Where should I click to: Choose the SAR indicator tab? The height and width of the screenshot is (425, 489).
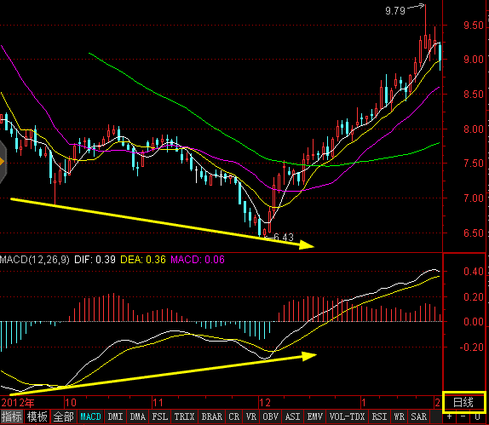419,416
